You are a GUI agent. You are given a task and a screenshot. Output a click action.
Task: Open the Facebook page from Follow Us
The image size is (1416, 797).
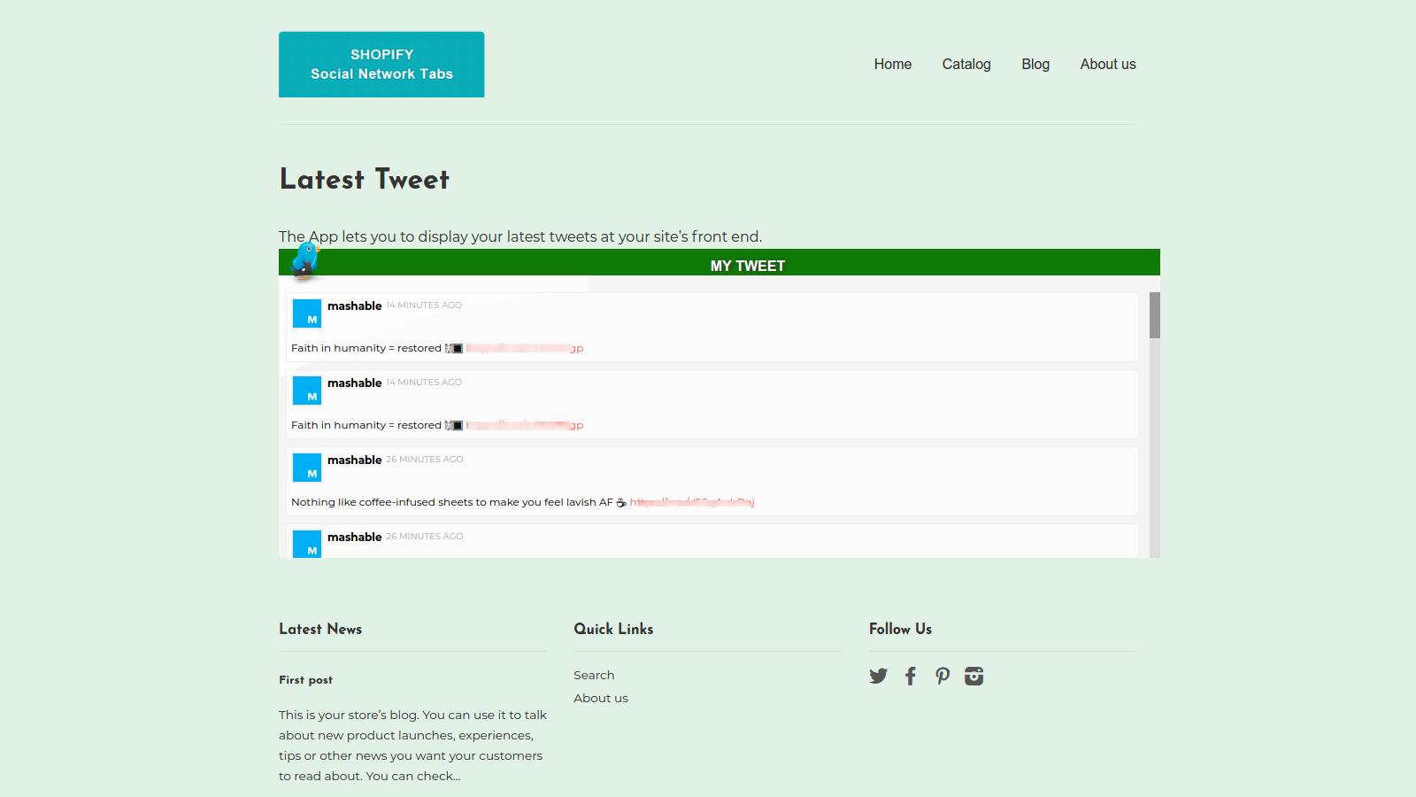tap(910, 676)
